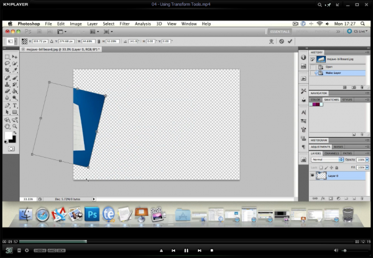Toggle Quick Mask mode
This screenshot has height=258, width=373.
point(11,149)
